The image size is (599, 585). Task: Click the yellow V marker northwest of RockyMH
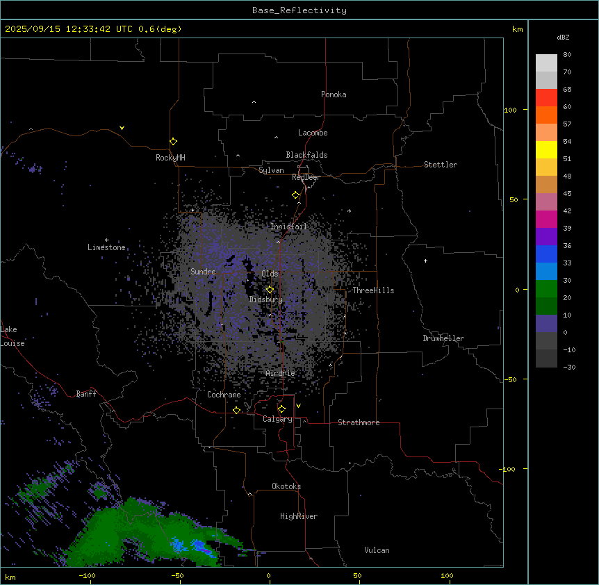[x=122, y=128]
